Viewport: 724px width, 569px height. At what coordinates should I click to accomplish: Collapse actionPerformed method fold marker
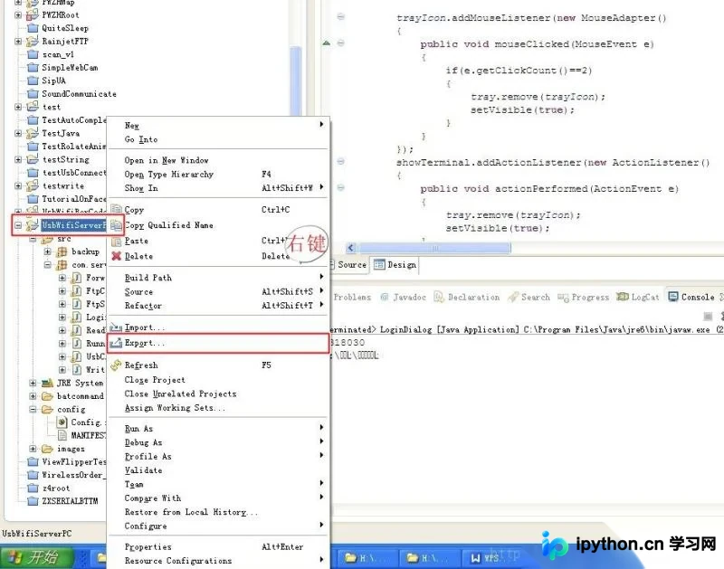(x=341, y=188)
